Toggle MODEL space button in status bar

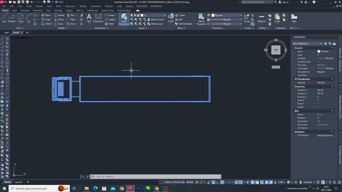click(x=190, y=182)
